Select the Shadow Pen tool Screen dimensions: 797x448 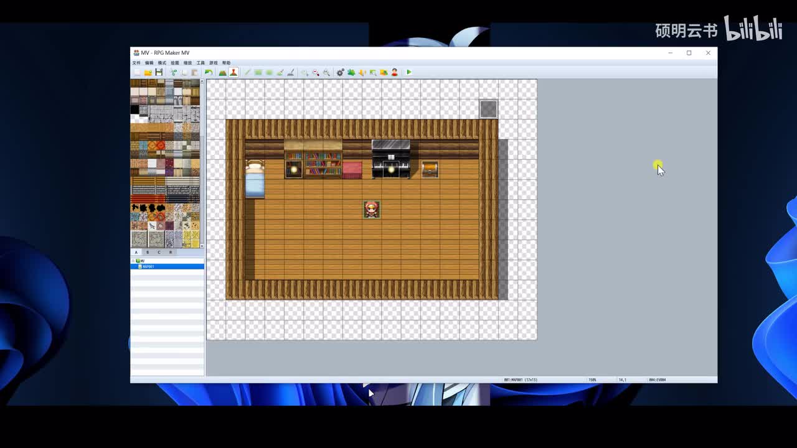coord(290,72)
